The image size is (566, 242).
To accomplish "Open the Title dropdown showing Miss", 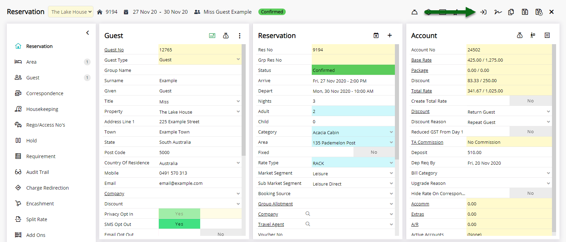I will coord(200,101).
